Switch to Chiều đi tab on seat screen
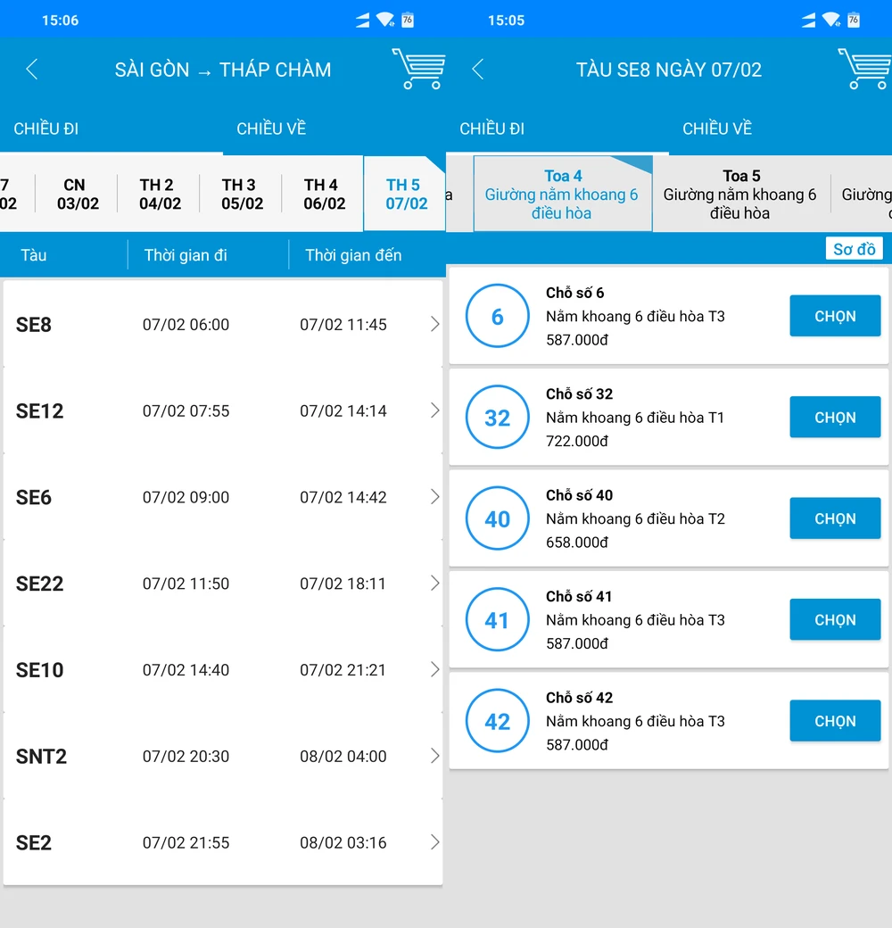 click(x=491, y=129)
